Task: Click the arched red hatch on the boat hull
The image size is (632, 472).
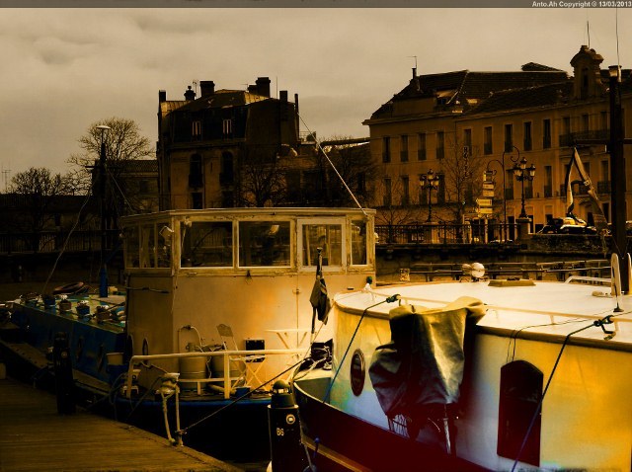Action: [518, 411]
